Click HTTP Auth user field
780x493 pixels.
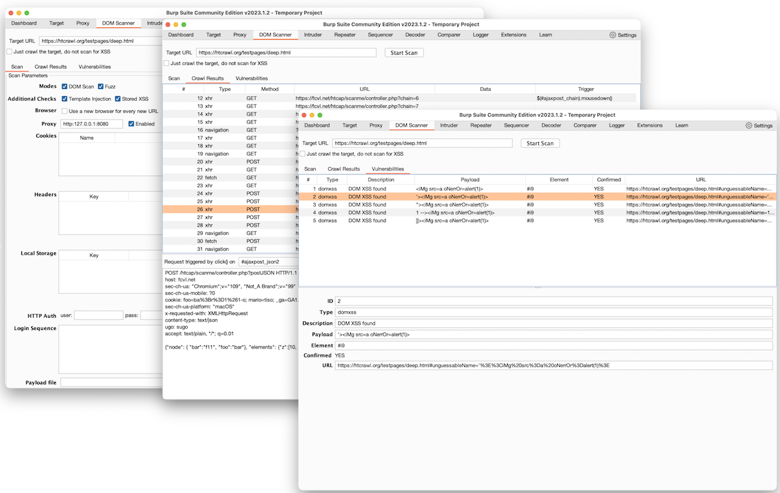99,315
